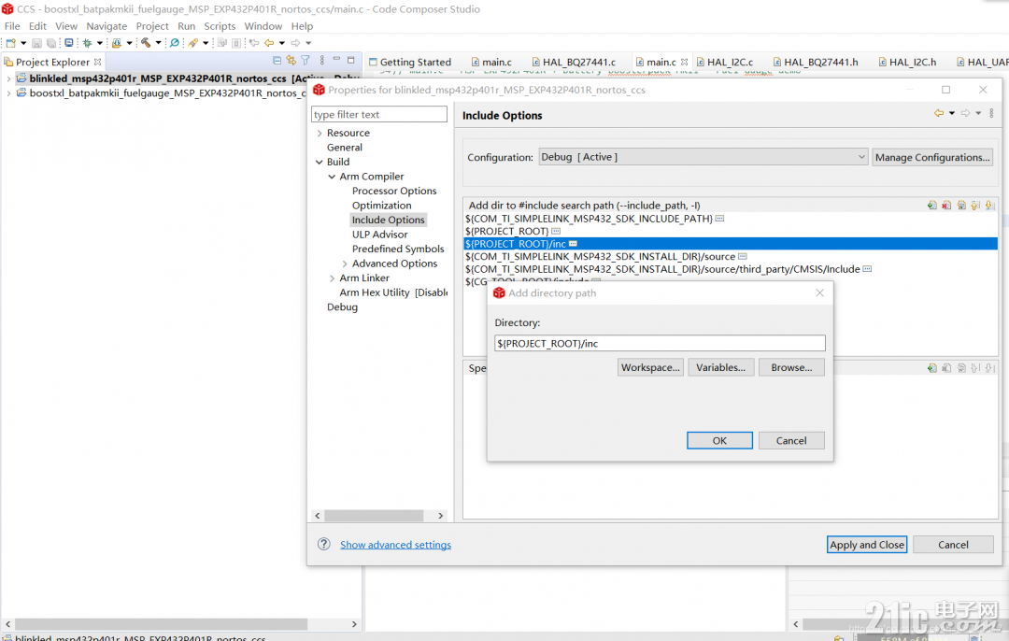Open Back history dropdown in Properties header
This screenshot has width=1009, height=641.
(952, 113)
